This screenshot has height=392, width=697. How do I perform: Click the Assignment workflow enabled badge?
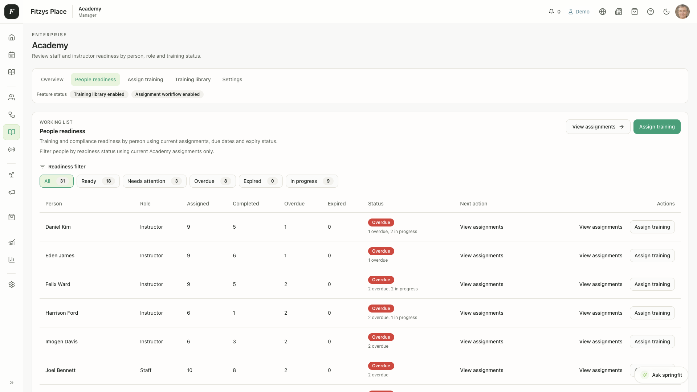pos(167,94)
